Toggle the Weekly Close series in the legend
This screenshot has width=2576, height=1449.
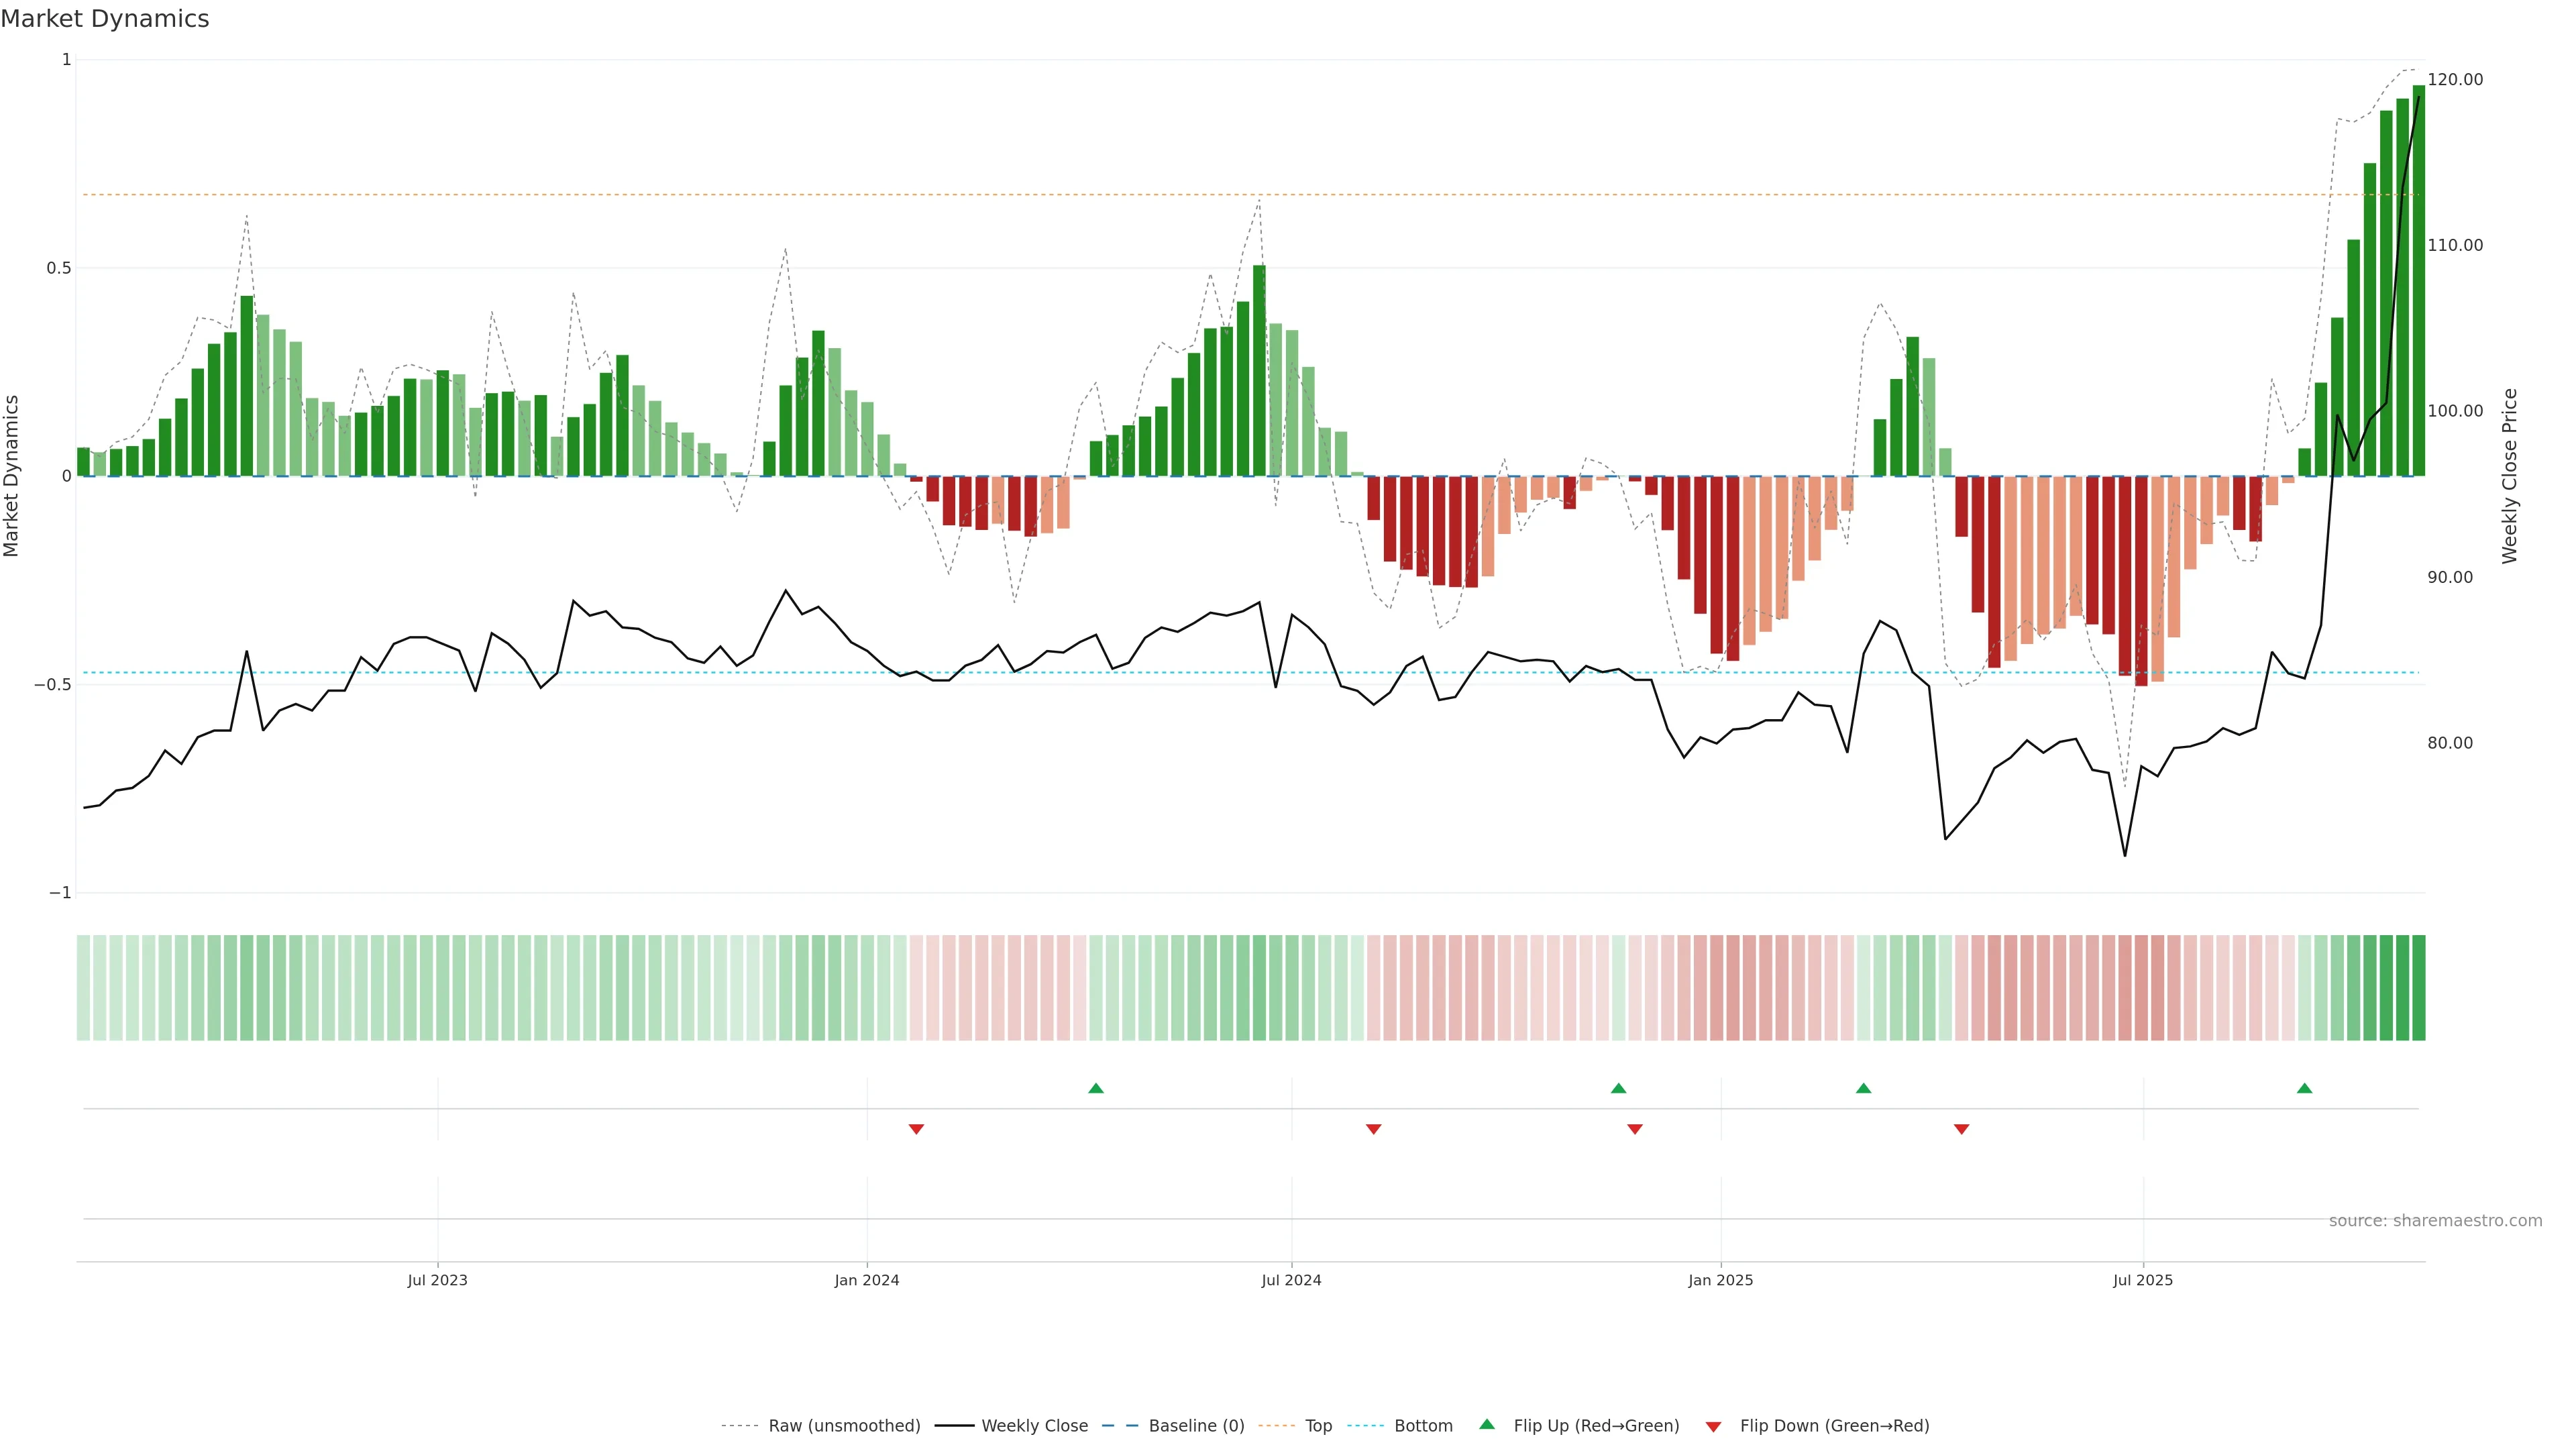click(x=1034, y=1426)
